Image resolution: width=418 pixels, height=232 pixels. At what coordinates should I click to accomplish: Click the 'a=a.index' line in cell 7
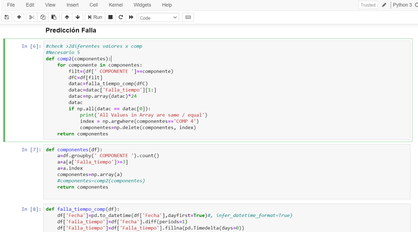coord(70,168)
